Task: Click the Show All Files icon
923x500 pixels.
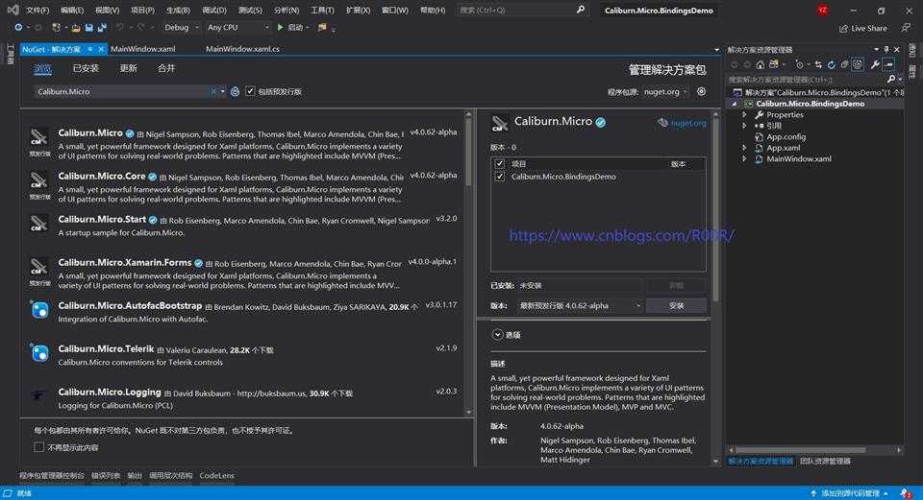Action: (858, 64)
